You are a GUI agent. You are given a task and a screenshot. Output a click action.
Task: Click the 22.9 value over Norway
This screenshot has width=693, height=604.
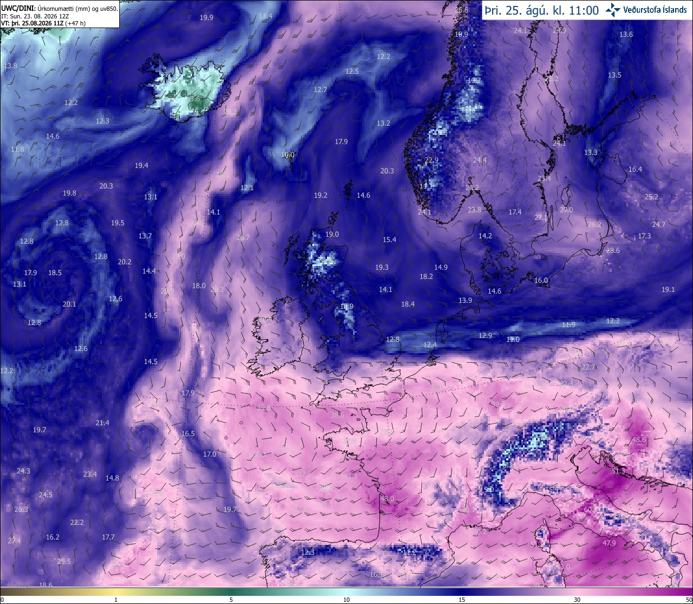coord(432,160)
